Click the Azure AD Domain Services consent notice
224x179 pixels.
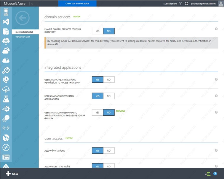[x=131, y=43]
